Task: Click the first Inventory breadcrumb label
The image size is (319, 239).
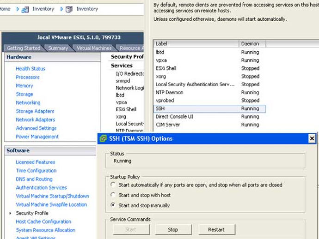Action: (43, 9)
